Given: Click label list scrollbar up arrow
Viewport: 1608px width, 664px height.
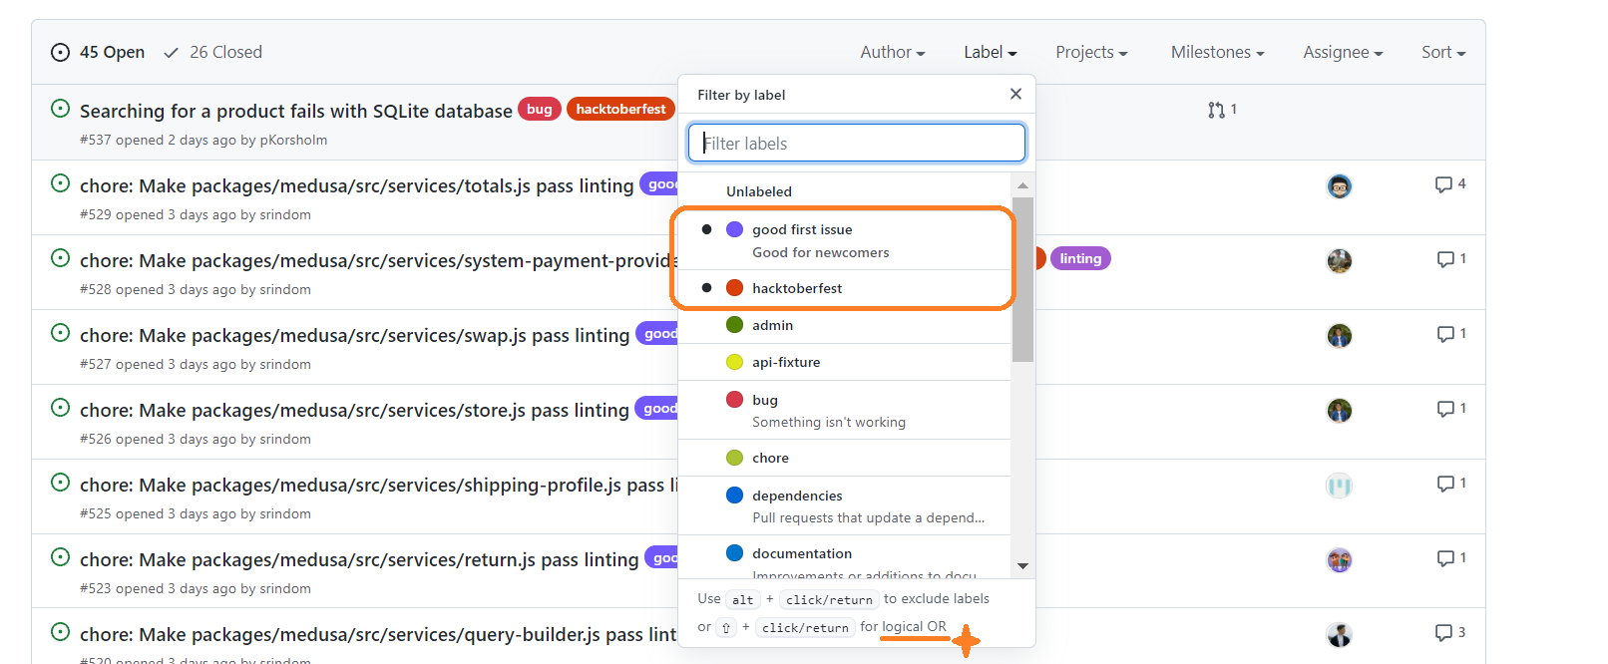Looking at the screenshot, I should tap(1022, 185).
